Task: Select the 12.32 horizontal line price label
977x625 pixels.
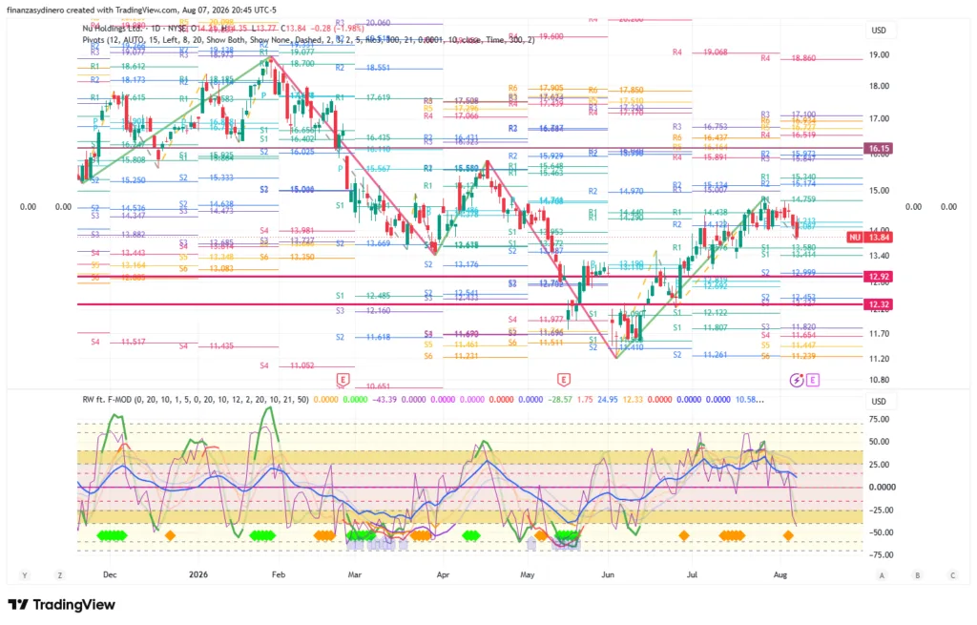Action: click(x=879, y=304)
